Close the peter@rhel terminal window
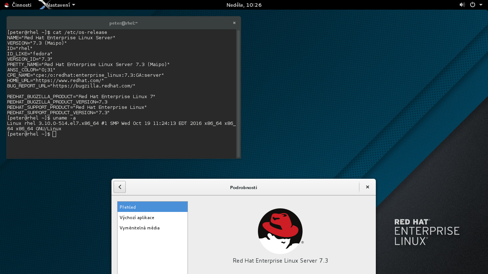488x274 pixels. click(234, 23)
